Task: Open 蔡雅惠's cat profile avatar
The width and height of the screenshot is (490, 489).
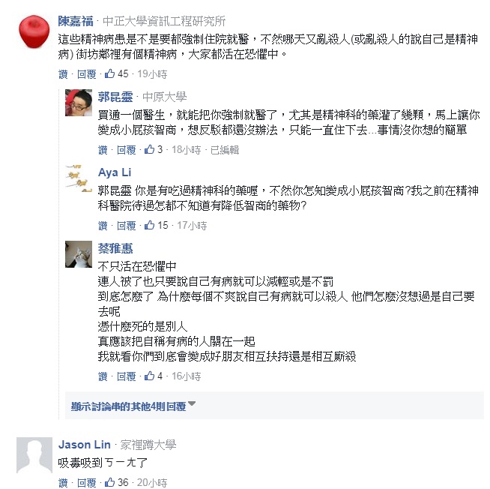Action: tap(79, 253)
